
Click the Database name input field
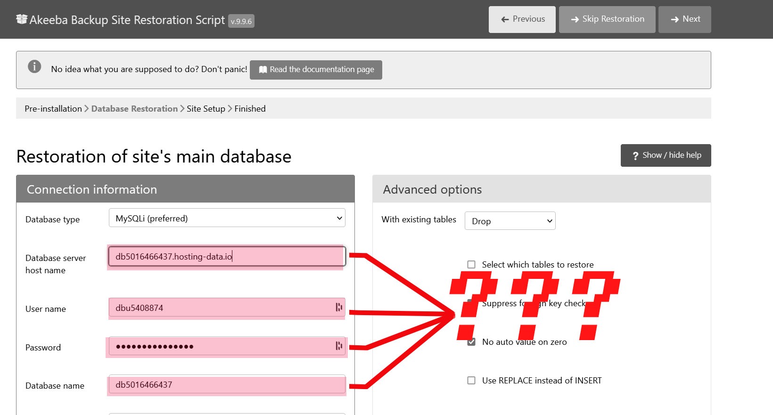tap(227, 384)
